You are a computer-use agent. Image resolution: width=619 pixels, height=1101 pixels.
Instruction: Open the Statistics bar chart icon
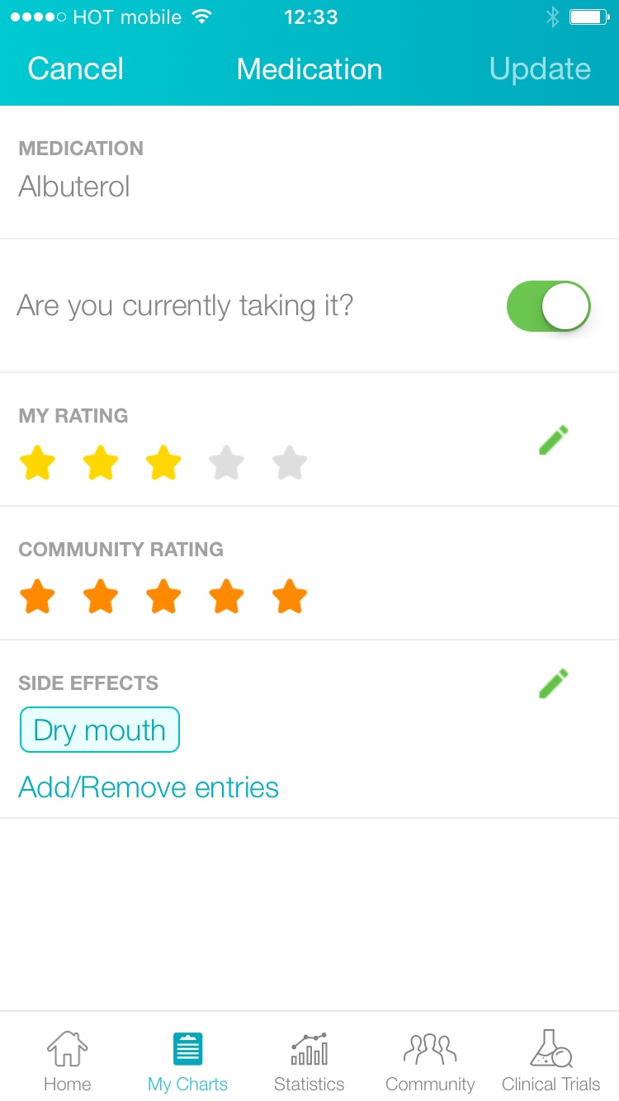(309, 1049)
